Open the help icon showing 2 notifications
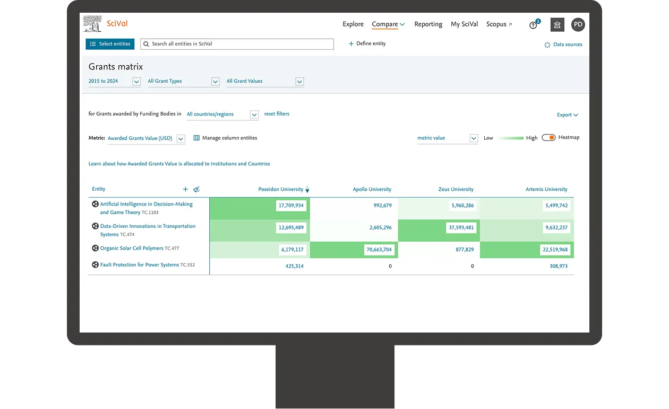Screen dimensions: 669x409 coord(533,24)
